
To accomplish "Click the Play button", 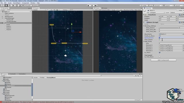I will (x=89, y=5).
